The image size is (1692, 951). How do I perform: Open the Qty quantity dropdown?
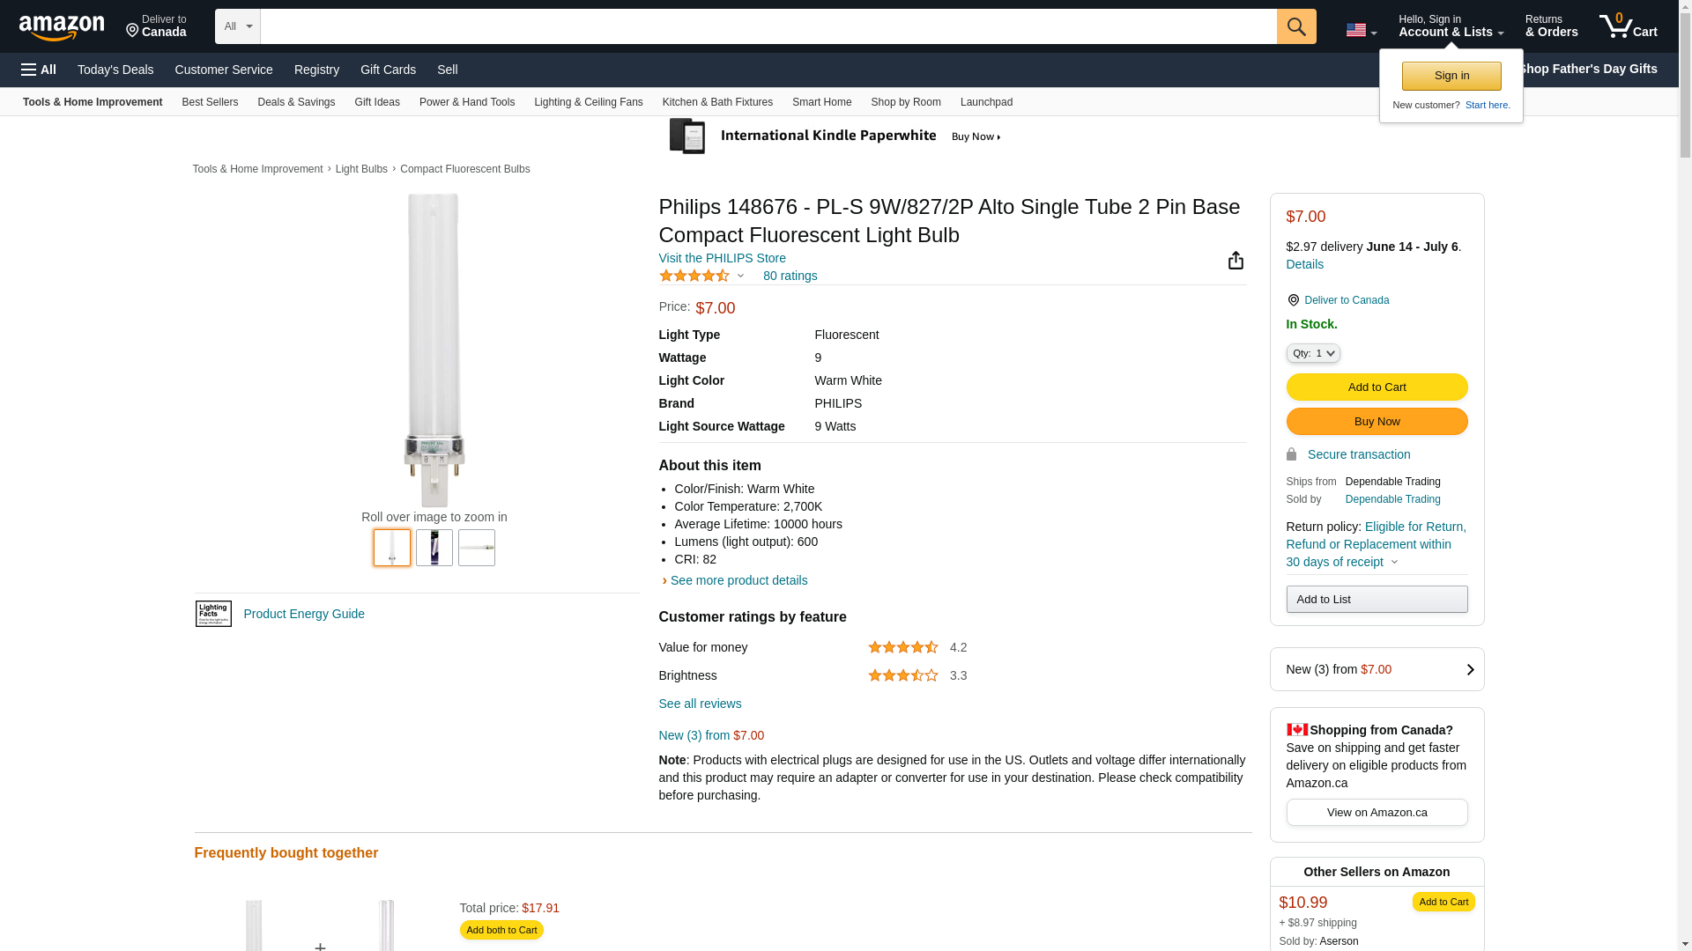tap(1312, 353)
